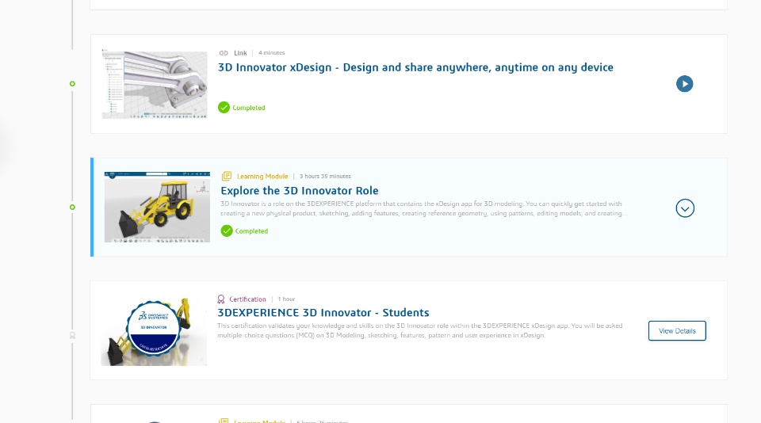Viewport: 761px width, 423px height.
Task: Click the Explore module description paragraph
Action: pyautogui.click(x=423, y=208)
